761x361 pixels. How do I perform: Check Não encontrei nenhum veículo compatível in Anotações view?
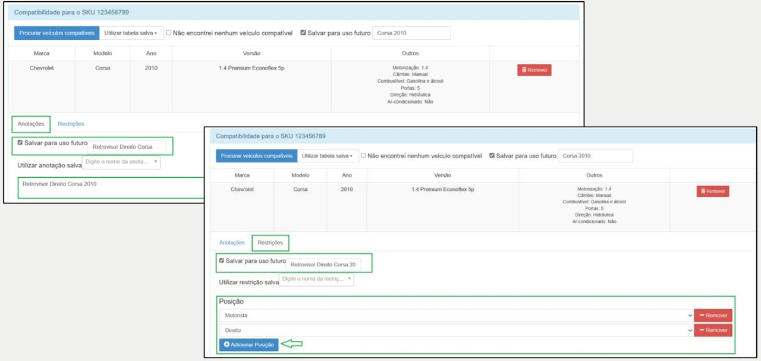pyautogui.click(x=169, y=33)
